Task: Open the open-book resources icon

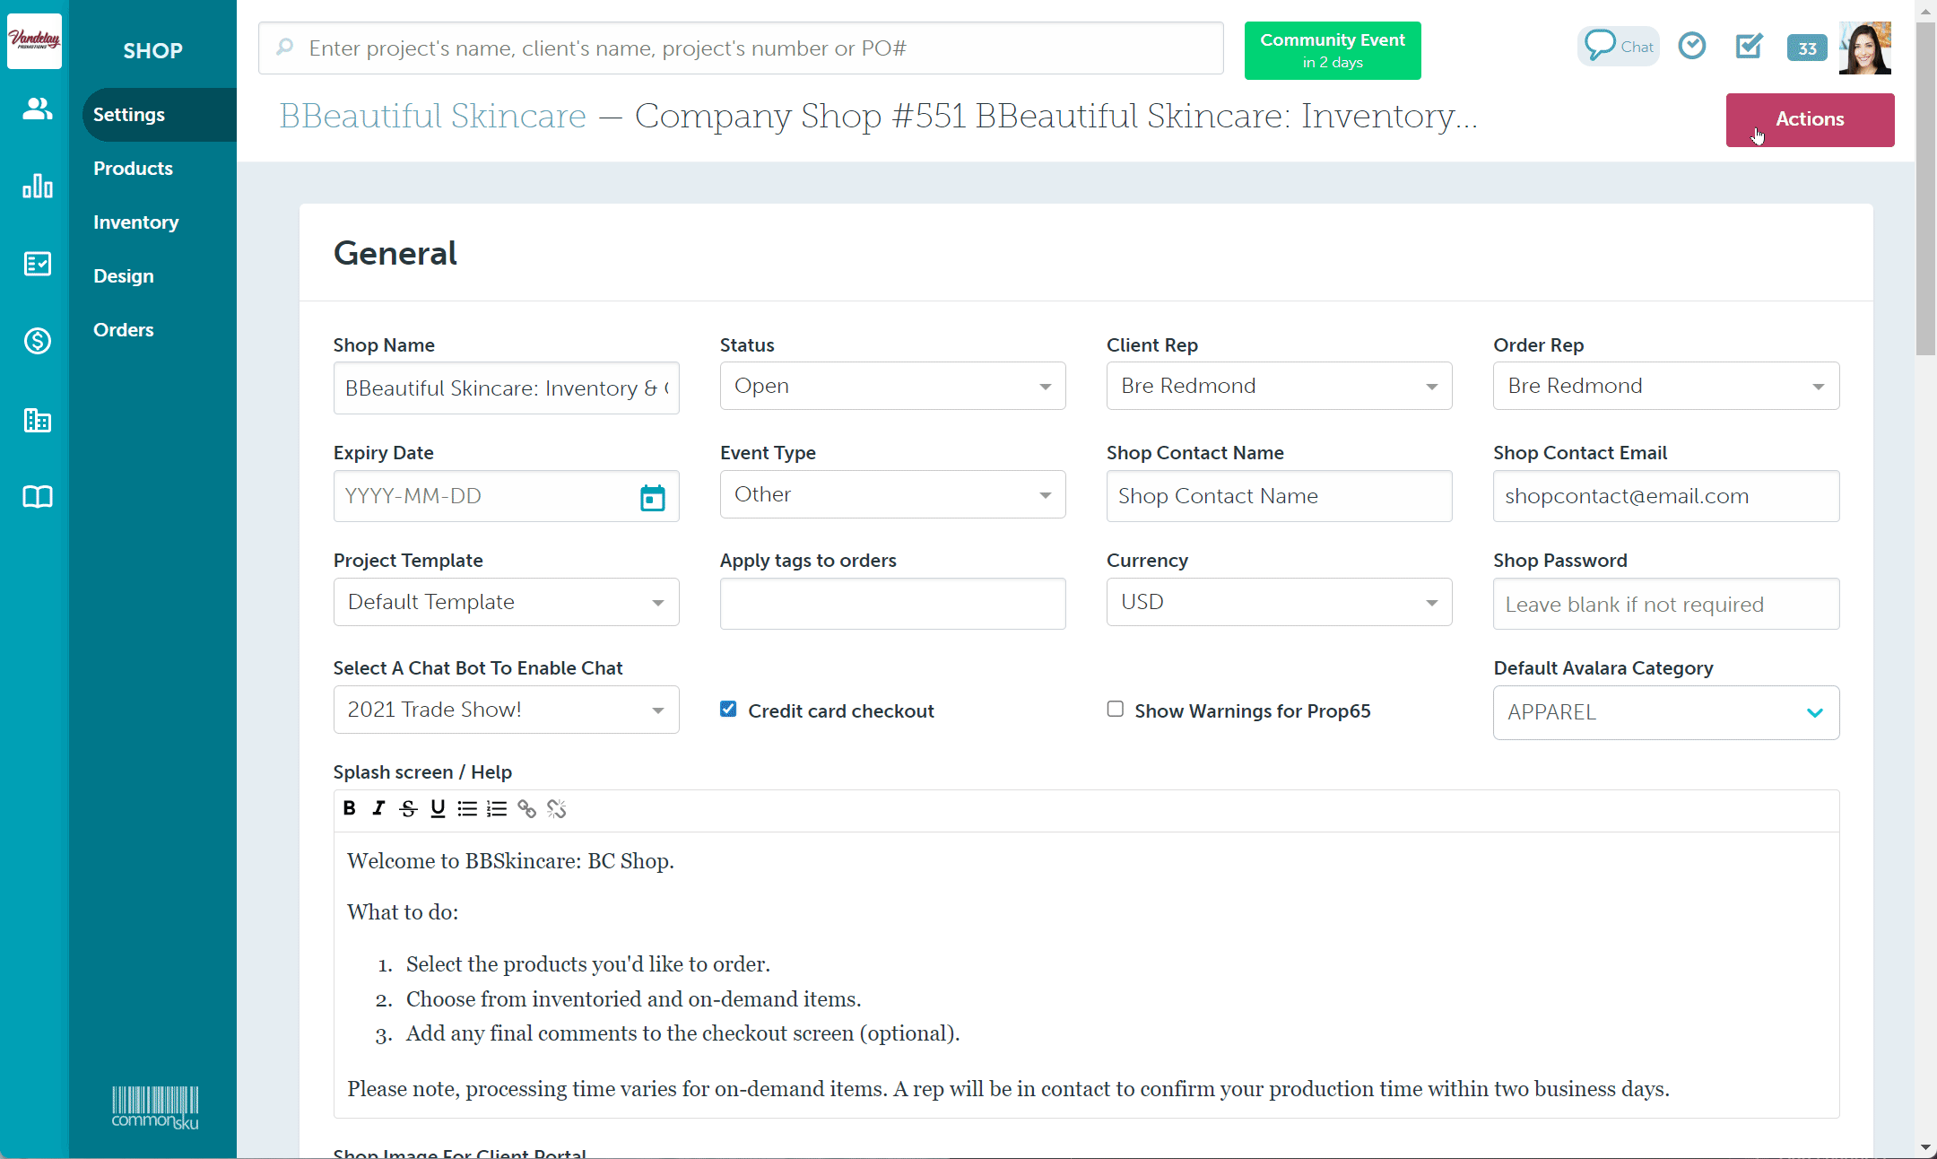Action: click(x=37, y=496)
